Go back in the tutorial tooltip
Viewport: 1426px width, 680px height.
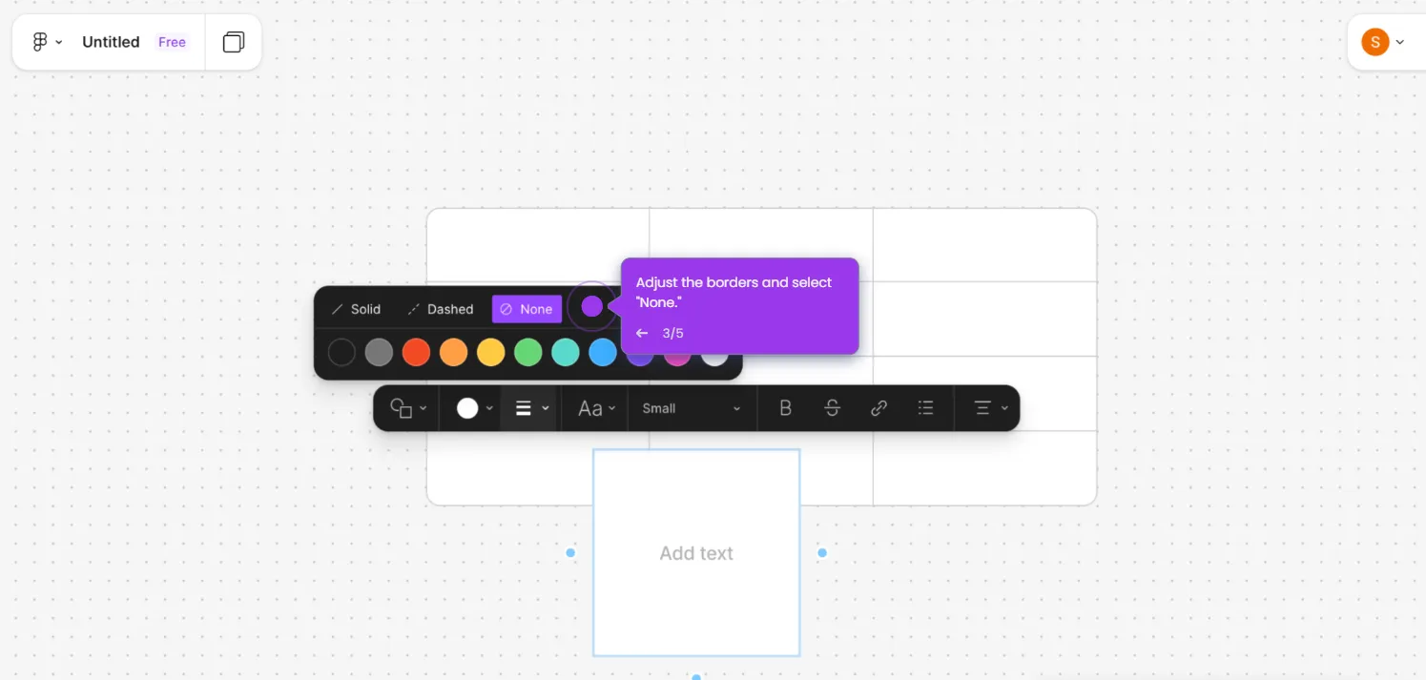point(642,333)
